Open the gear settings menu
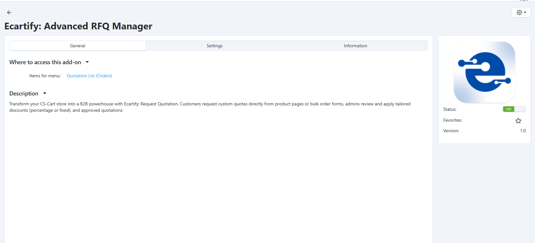Image resolution: width=535 pixels, height=243 pixels. pyautogui.click(x=521, y=12)
